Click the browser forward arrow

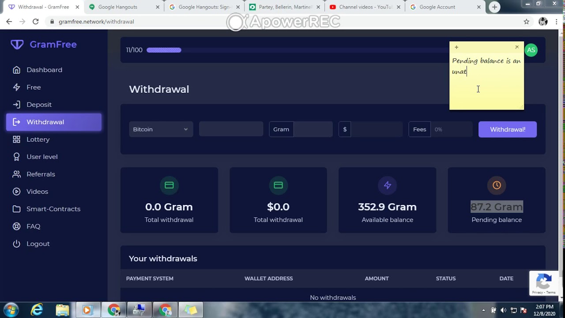tap(22, 22)
